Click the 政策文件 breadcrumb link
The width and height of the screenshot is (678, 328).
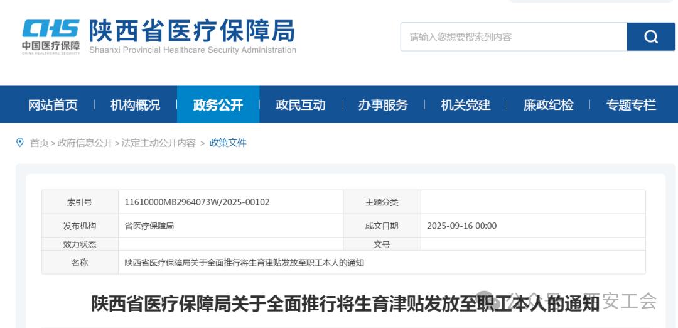pos(228,143)
